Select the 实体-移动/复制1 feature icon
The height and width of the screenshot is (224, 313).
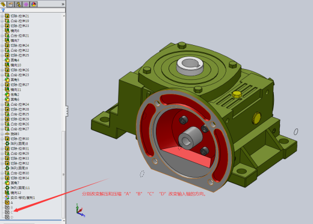point(7,198)
